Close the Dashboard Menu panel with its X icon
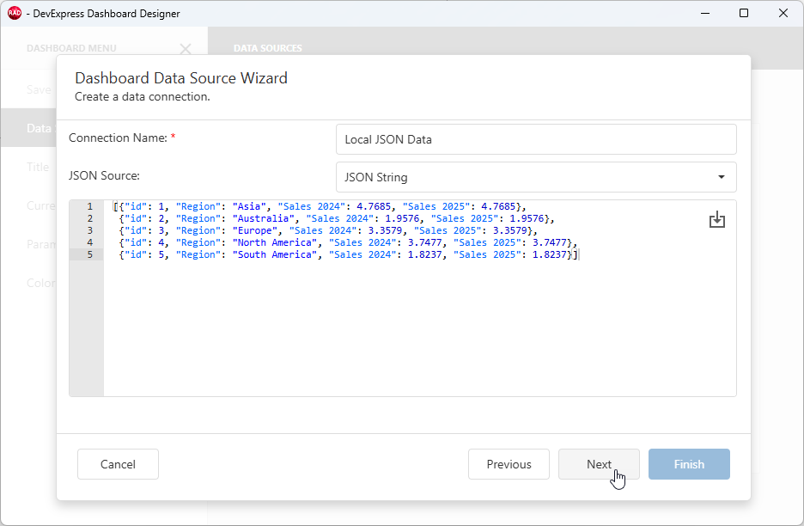 [186, 49]
